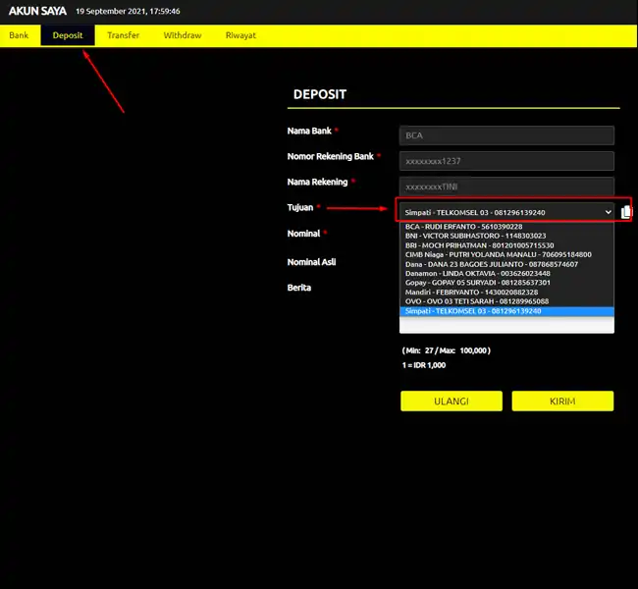Pick BRI - MOCH PRIHATMAN option
The image size is (638, 589).
pyautogui.click(x=506, y=245)
